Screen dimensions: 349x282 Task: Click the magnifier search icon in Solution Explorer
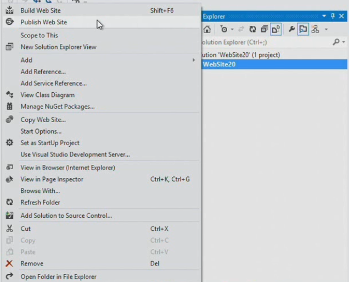coord(336,42)
